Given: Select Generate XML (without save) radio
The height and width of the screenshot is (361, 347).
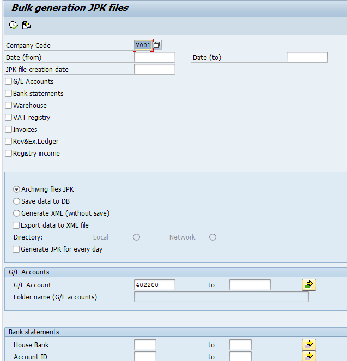Looking at the screenshot, I should click(x=16, y=213).
